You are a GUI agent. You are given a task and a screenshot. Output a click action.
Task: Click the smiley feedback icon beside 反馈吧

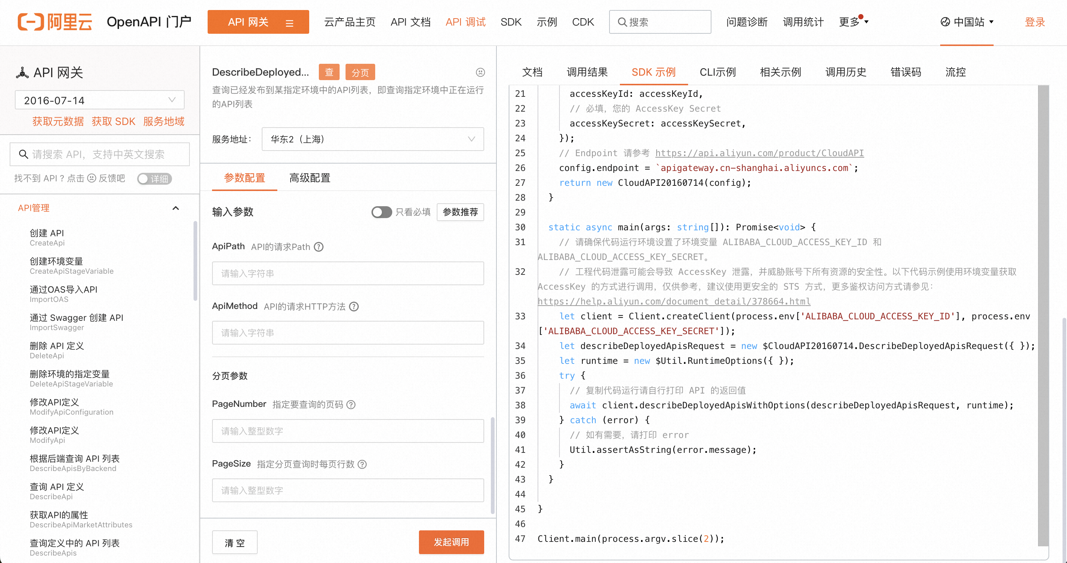pos(92,178)
